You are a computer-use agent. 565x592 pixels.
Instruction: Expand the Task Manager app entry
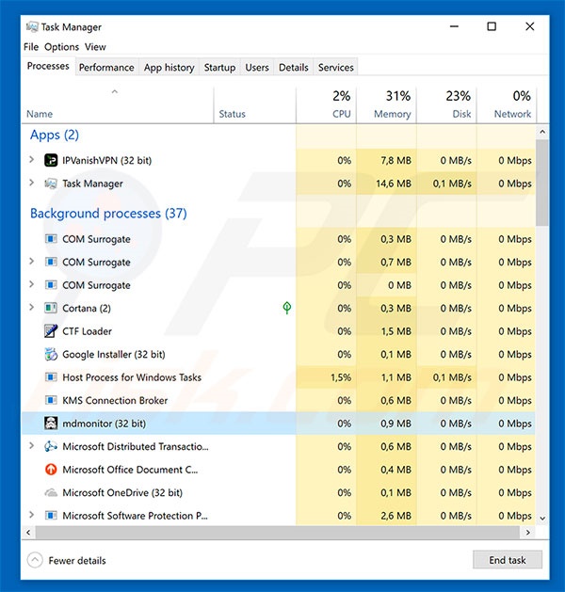tap(32, 183)
